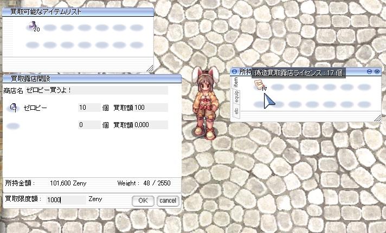
Task: Select the Zeropy item in purchasable list
Action: [x=33, y=26]
